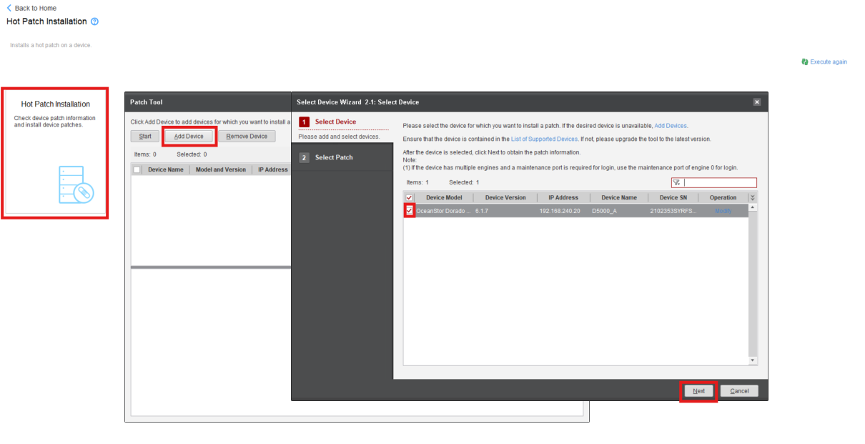Select the Select Device step in wizard
Viewport: 865px width, 444px height.
point(335,122)
